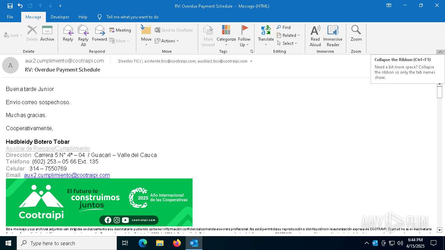445x250 pixels.
Task: Expand the Related dropdown
Action: (288, 35)
